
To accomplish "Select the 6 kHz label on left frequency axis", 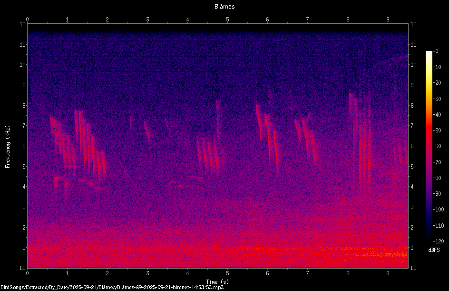I will pos(24,146).
